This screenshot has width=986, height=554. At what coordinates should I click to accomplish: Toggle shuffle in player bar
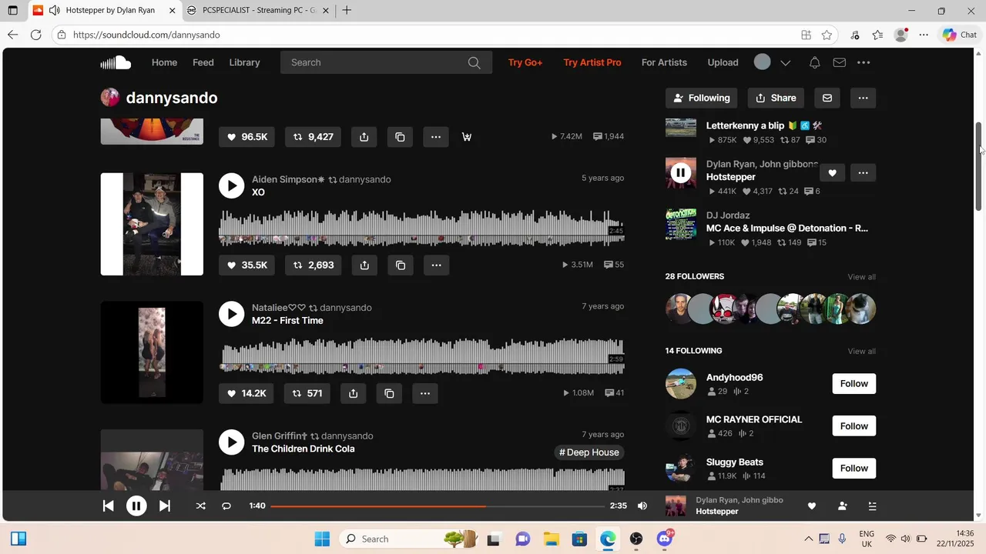click(x=201, y=506)
